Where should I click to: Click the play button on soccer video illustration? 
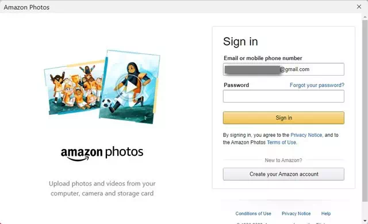(130, 87)
